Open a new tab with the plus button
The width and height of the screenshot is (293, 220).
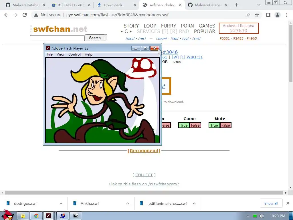(x=237, y=5)
